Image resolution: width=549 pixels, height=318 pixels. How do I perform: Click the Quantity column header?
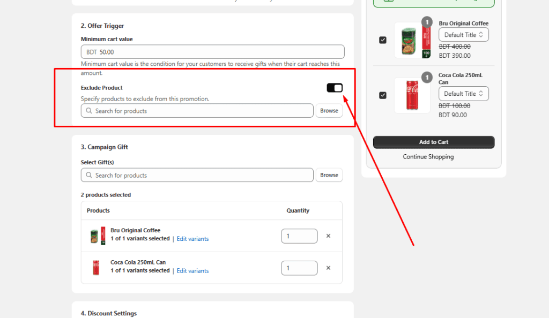tap(298, 211)
